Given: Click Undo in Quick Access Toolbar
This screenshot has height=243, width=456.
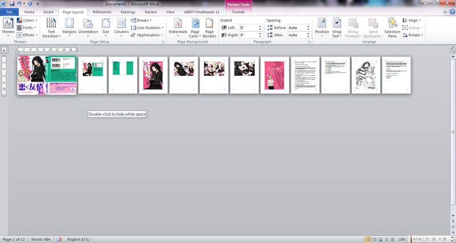Looking at the screenshot, I should (19, 4).
